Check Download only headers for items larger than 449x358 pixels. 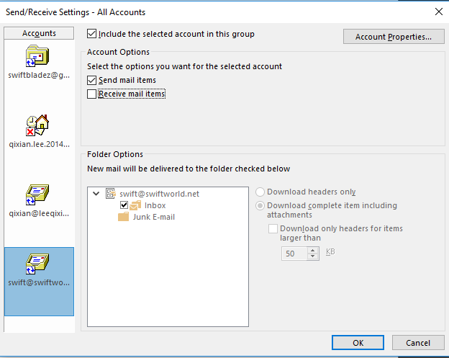coord(273,228)
